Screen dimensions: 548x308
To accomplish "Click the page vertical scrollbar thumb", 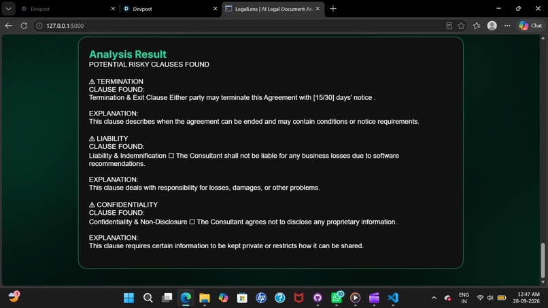I will pyautogui.click(x=543, y=260).
